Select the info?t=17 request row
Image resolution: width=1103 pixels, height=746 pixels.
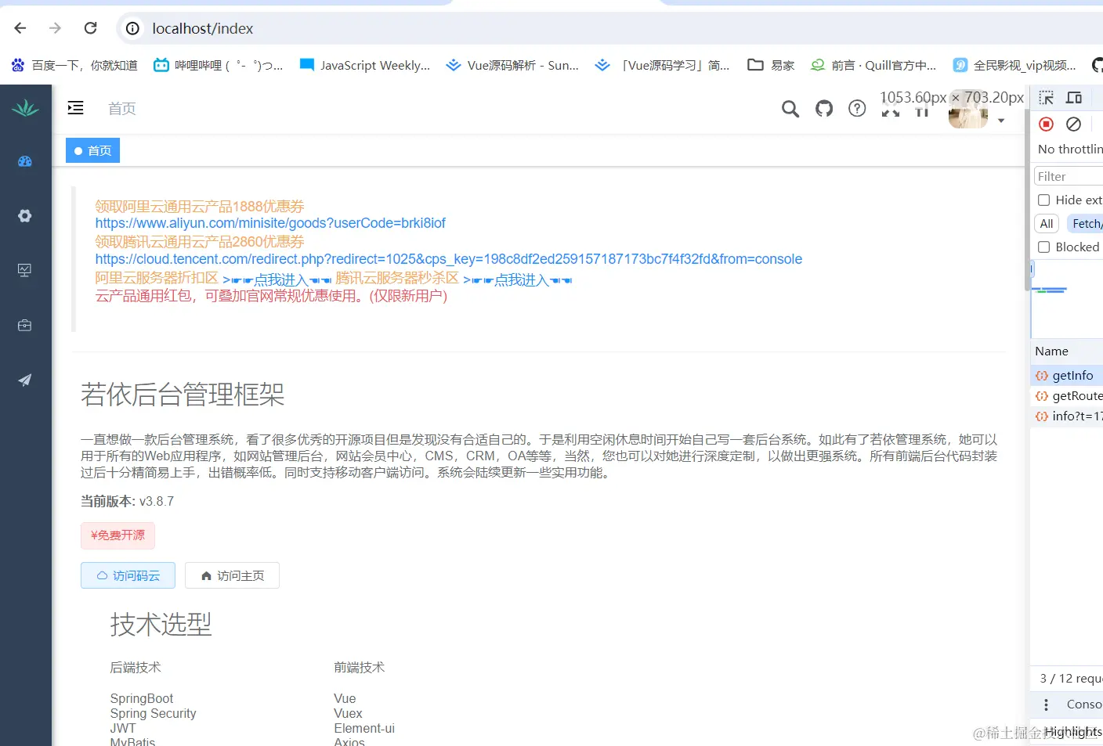pos(1066,416)
